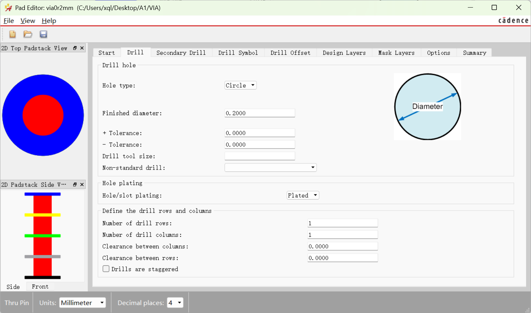Click the Thru Pin status label
This screenshot has height=313, width=531.
pyautogui.click(x=17, y=303)
